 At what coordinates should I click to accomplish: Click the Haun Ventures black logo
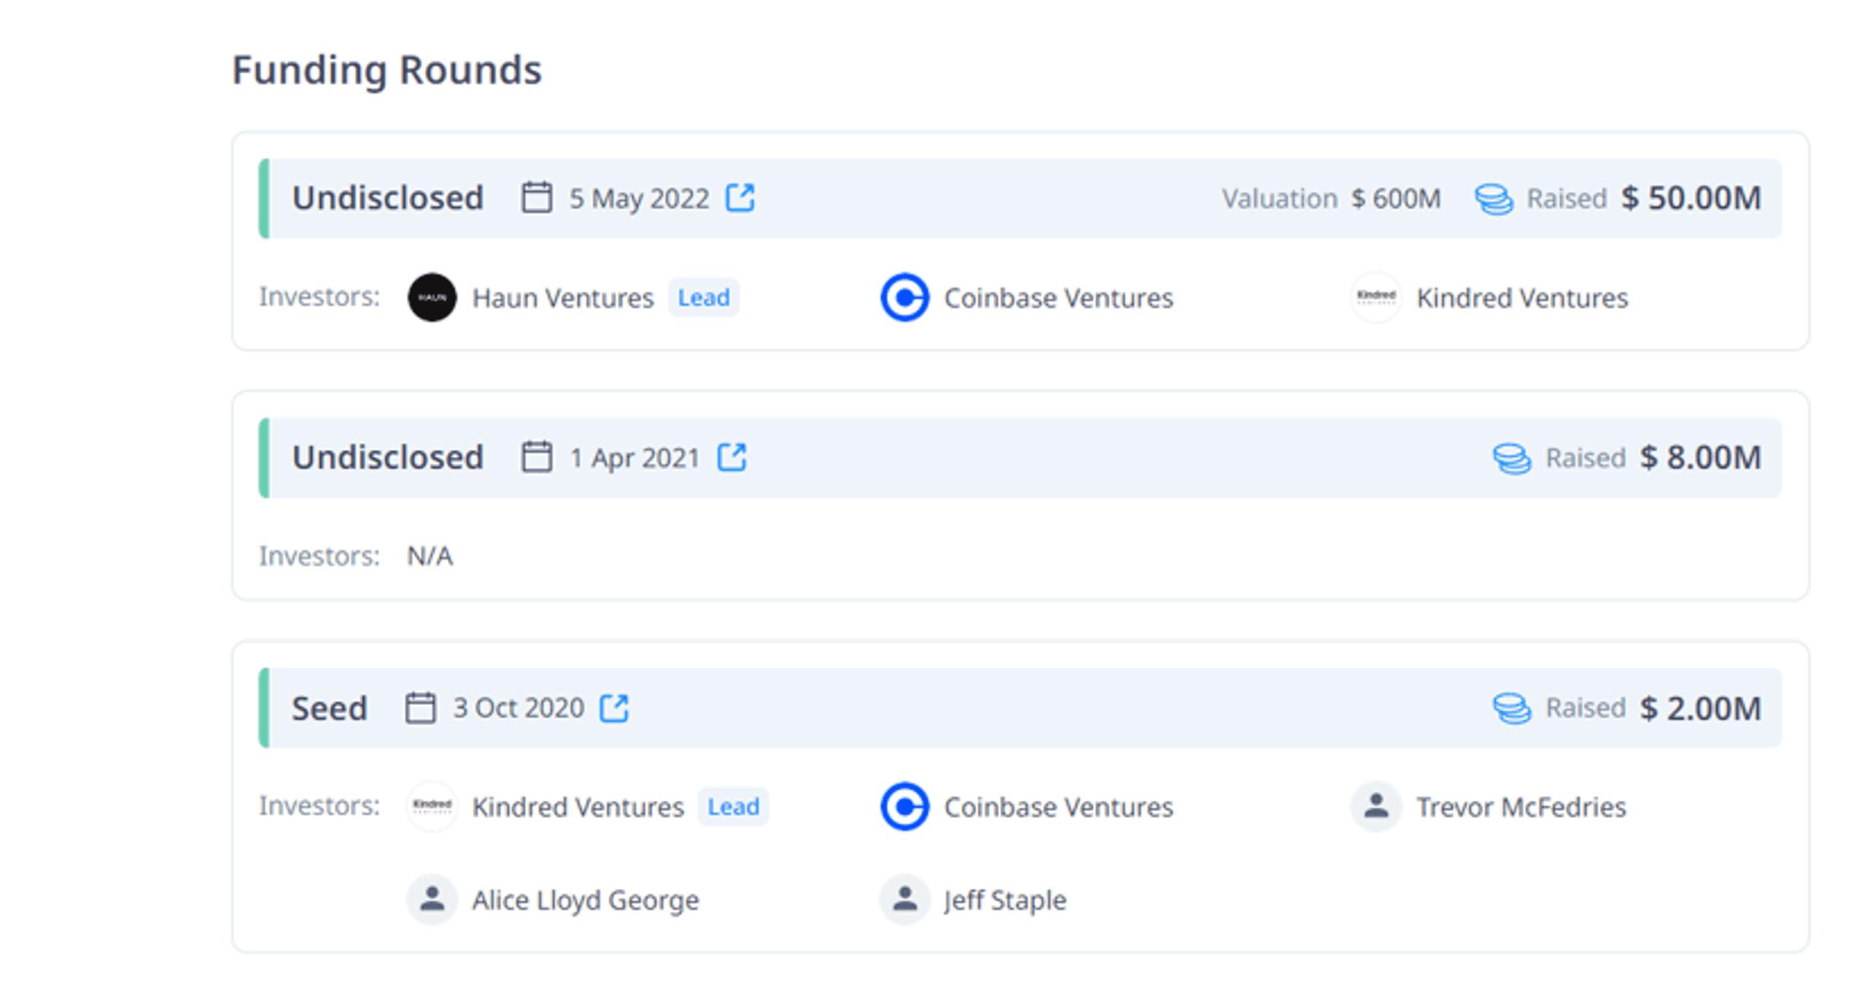point(432,297)
